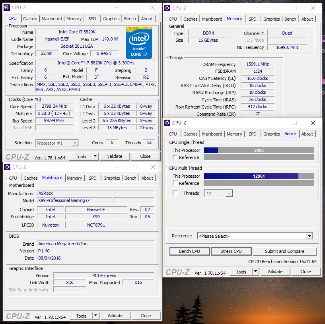This screenshot has width=325, height=324.
Task: Click the Bench CPU button
Action: (x=189, y=251)
